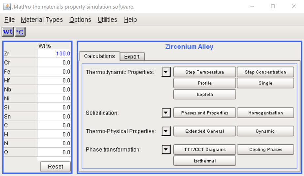304x176 pixels.
Task: Click the Cooling Phases button
Action: 265,149
